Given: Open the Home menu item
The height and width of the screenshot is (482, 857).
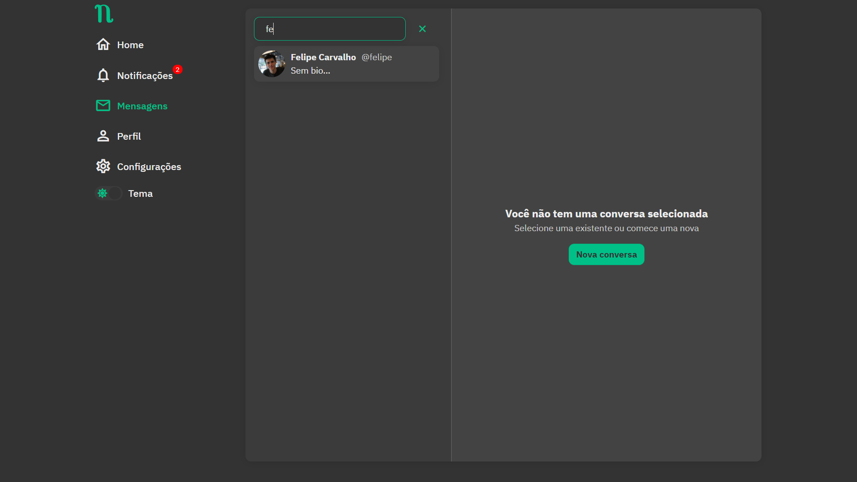Looking at the screenshot, I should click(x=130, y=45).
